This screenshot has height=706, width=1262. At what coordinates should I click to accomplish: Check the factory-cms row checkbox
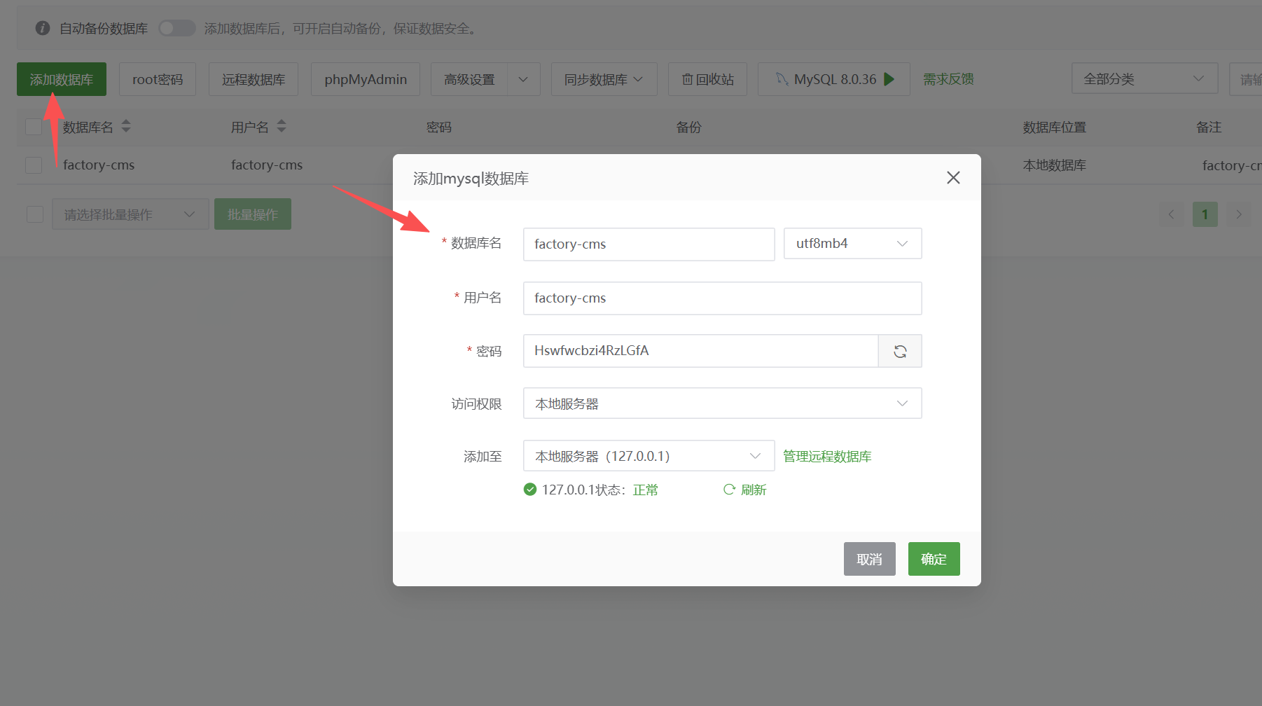click(x=34, y=165)
